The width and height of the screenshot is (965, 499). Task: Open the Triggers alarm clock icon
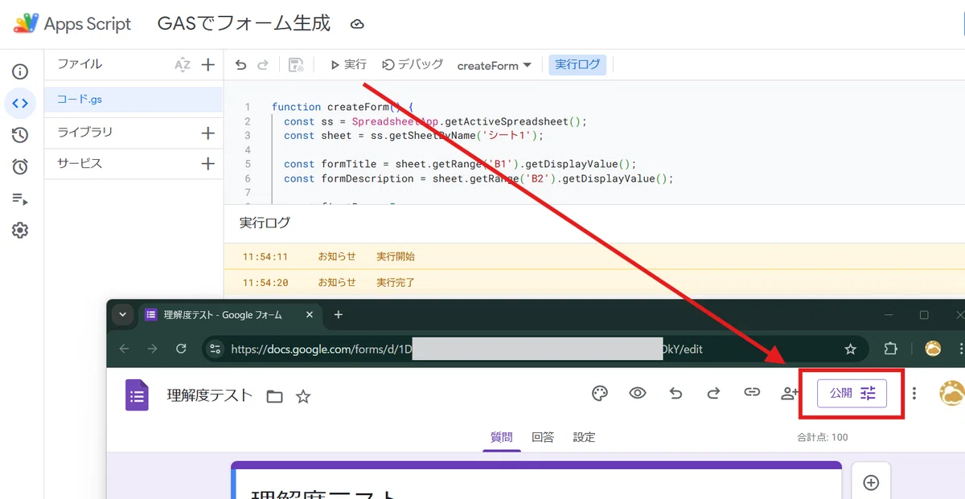pyautogui.click(x=20, y=166)
